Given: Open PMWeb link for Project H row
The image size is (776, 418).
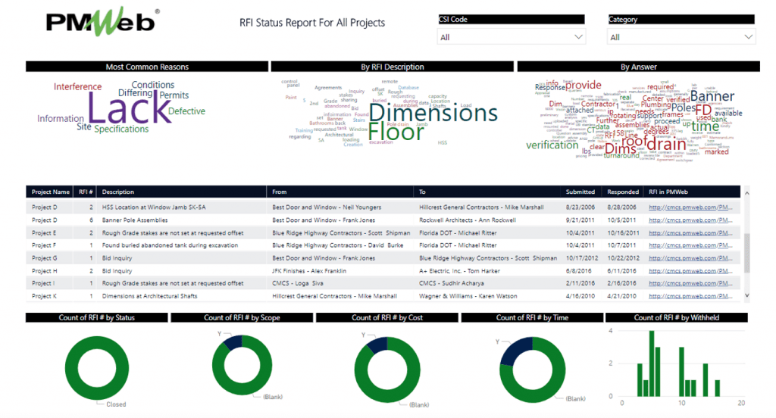Looking at the screenshot, I should (x=690, y=271).
